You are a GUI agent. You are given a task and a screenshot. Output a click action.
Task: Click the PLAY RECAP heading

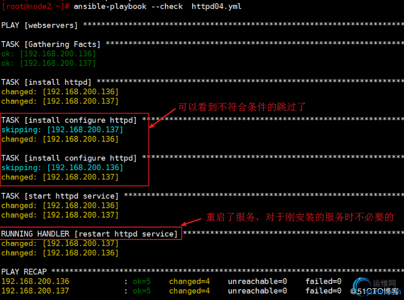click(24, 272)
